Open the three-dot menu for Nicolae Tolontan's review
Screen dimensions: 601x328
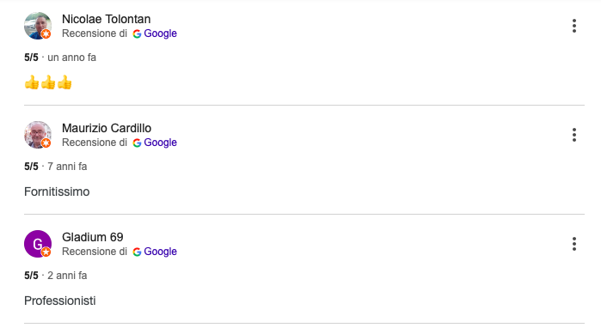pyautogui.click(x=573, y=26)
